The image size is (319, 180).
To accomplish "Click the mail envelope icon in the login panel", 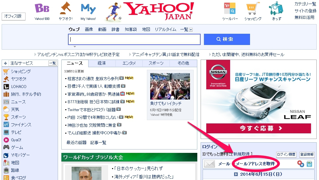I will (210, 164).
